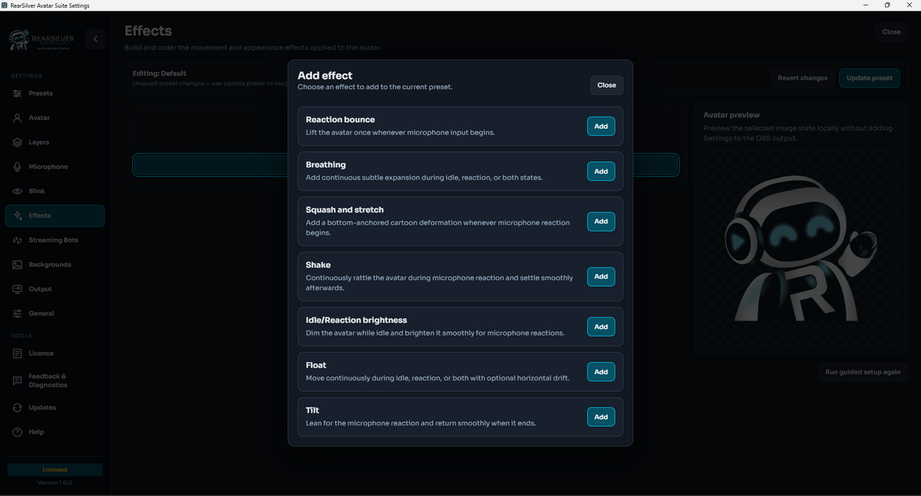Open the Layers stack icon
This screenshot has width=921, height=496.
(x=17, y=143)
